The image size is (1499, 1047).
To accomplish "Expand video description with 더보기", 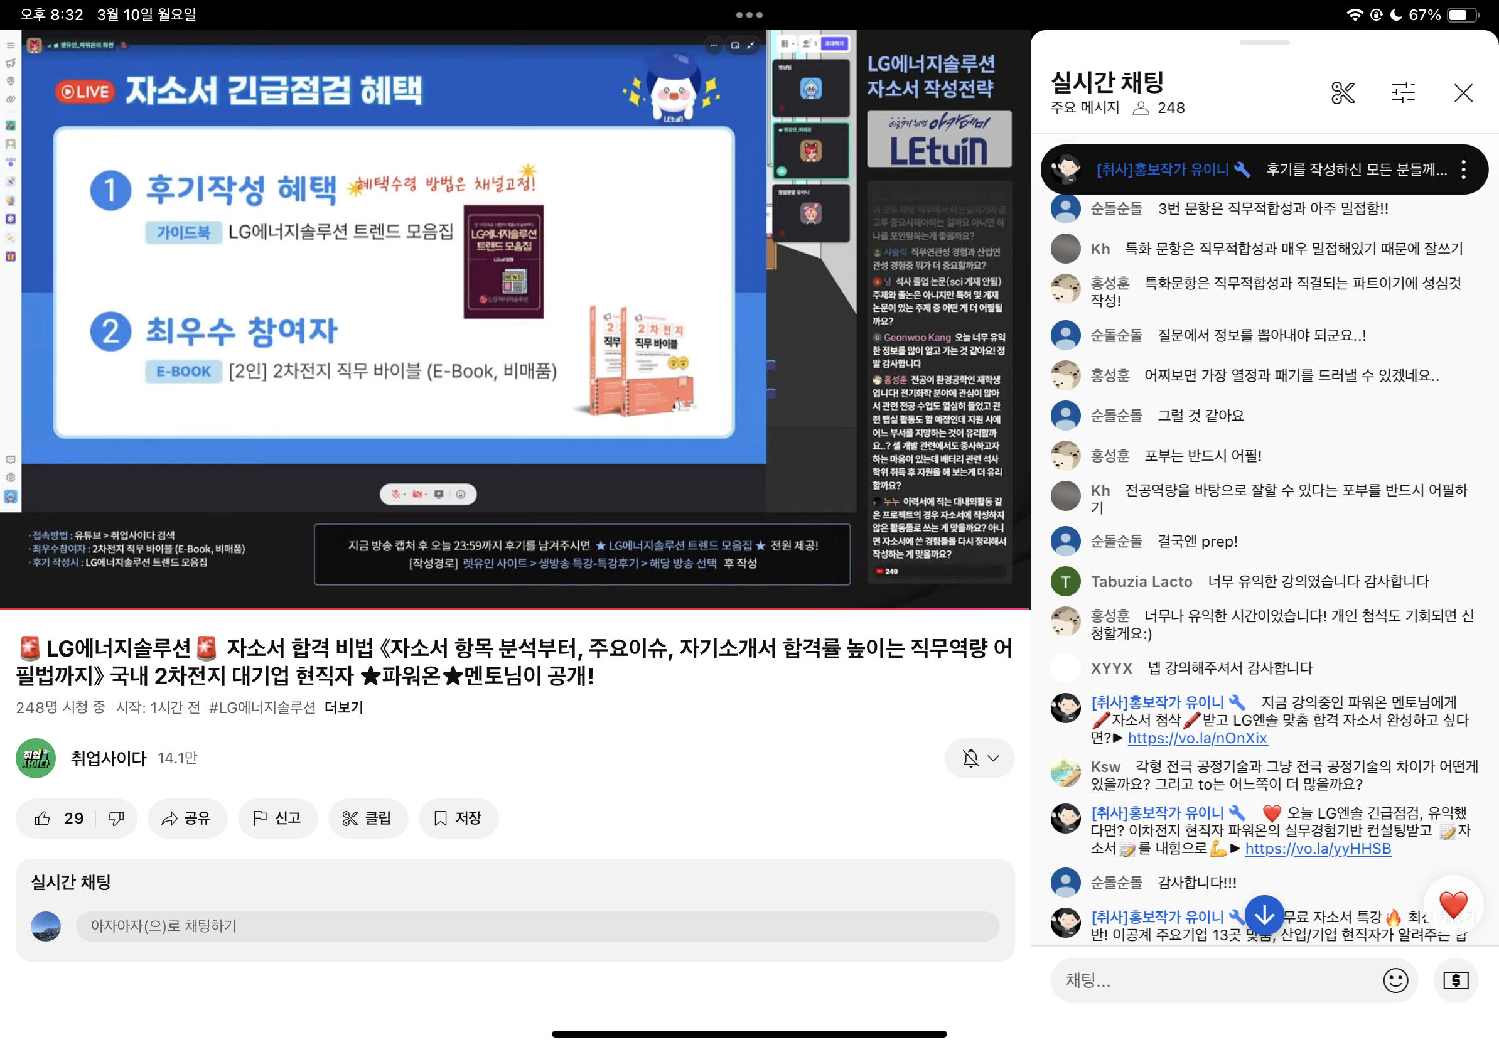I will [344, 707].
